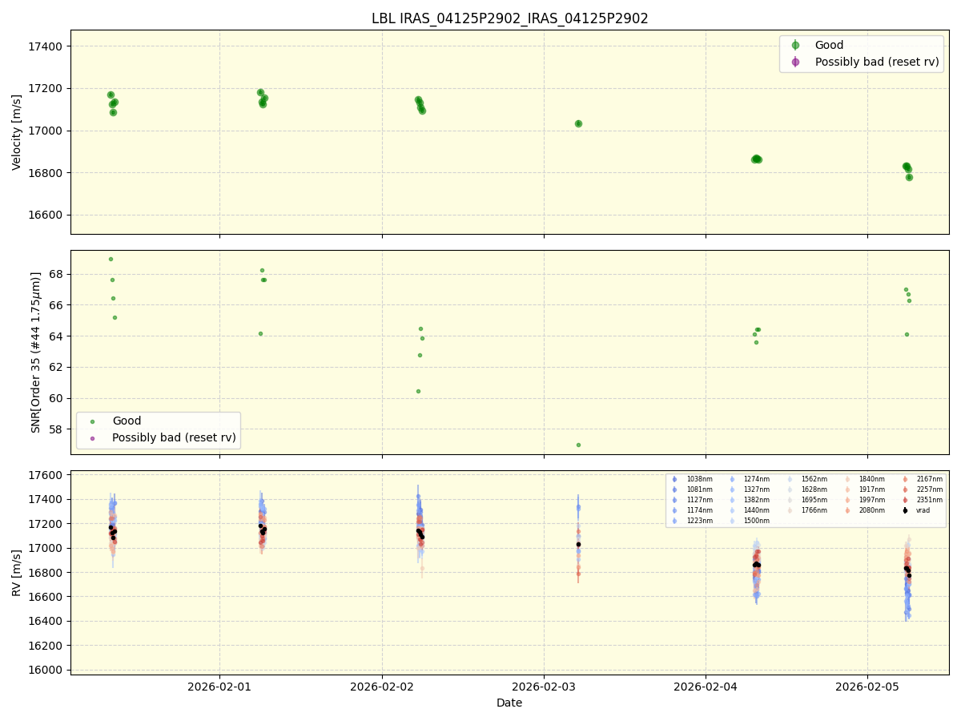Click the 1038nm legend marker

(674, 479)
